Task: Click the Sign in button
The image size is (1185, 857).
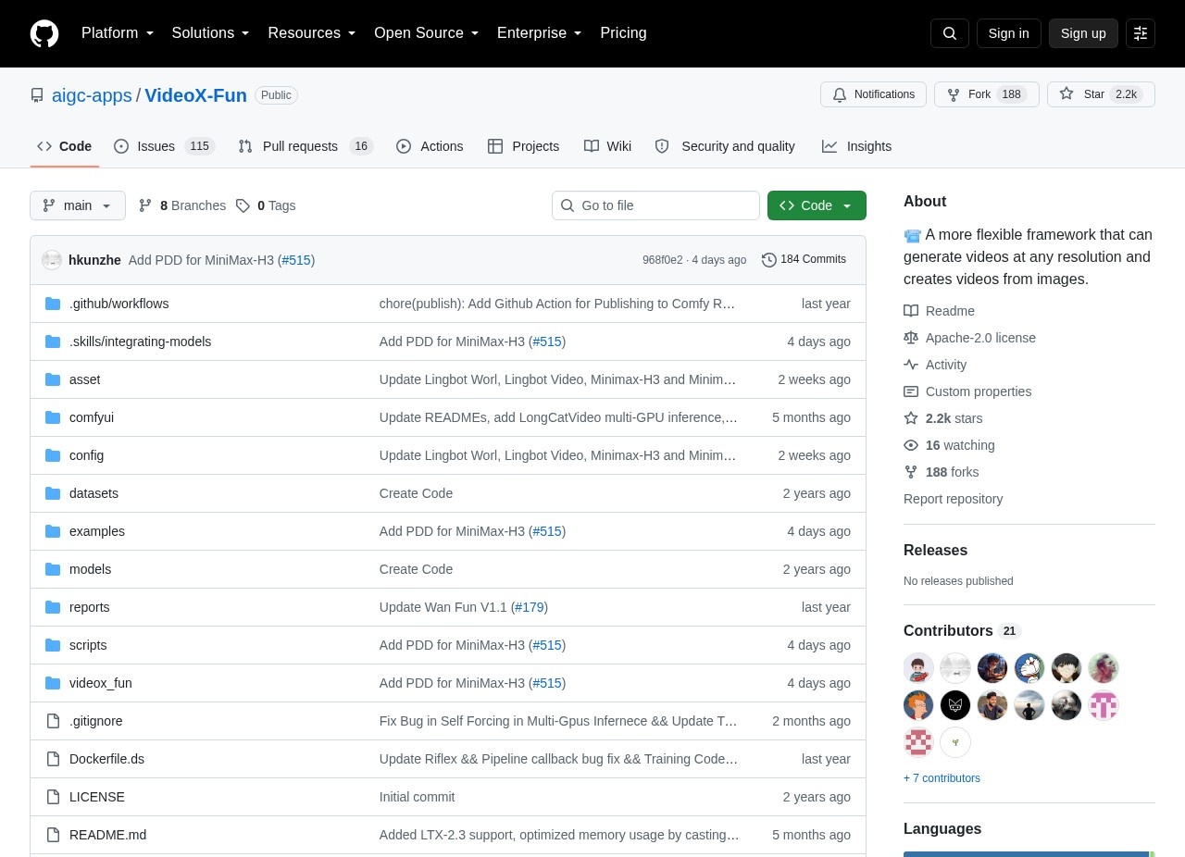Action: pos(1008,33)
